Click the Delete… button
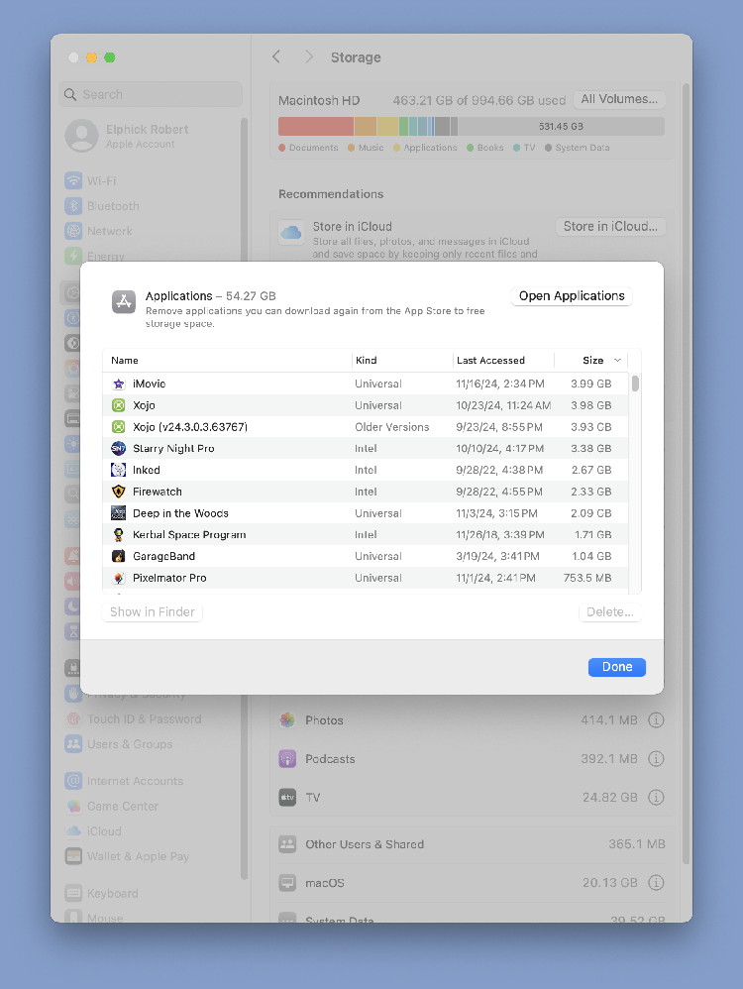Image resolution: width=743 pixels, height=989 pixels. click(610, 611)
